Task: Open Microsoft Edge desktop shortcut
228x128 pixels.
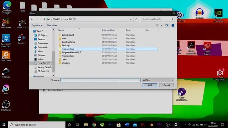Action: (x=7, y=7)
